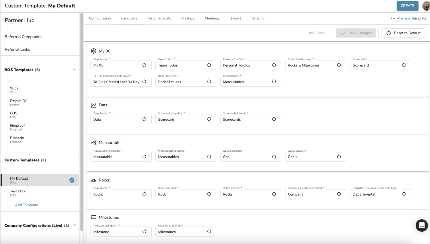Reset the Milestone (singular) field
Screen dimensions: 430x244
click(144, 232)
